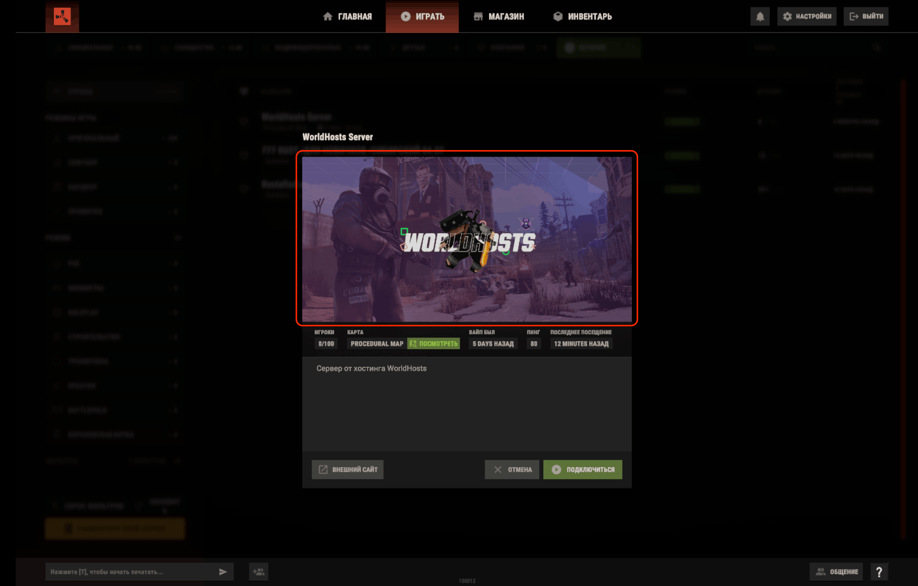This screenshot has height=586, width=918.
Task: Select the player count 0/100
Action: [x=326, y=344]
